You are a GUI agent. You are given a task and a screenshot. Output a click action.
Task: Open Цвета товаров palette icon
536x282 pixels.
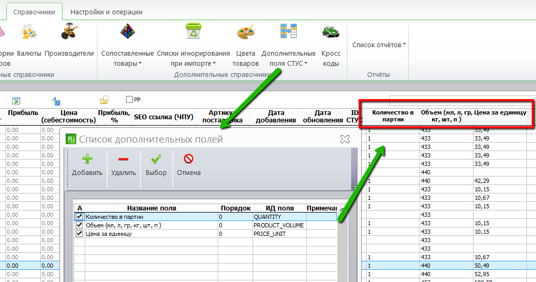click(245, 31)
